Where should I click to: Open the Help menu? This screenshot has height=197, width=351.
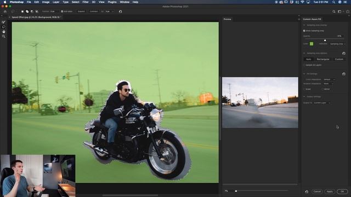point(135,2)
